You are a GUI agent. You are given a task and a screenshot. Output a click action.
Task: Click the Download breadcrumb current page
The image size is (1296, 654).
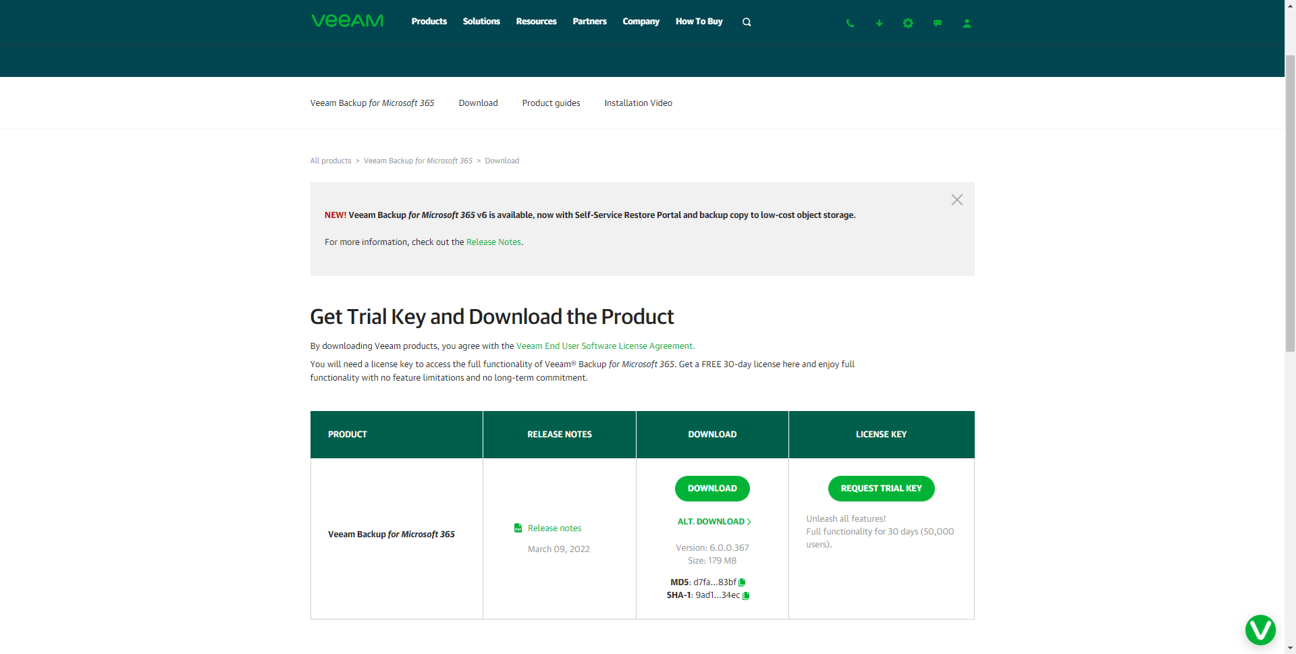tap(502, 161)
